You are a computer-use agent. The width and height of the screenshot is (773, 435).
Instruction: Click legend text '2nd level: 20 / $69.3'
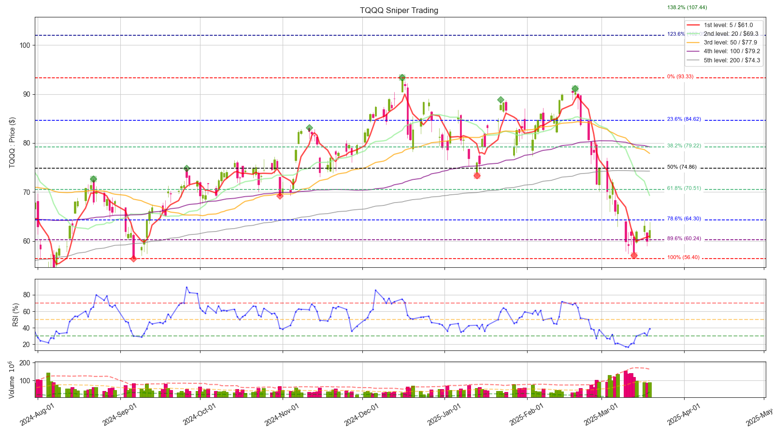[x=731, y=34]
